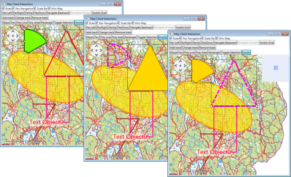
Task: Click center dot of leftmost window's navigation wheel
Action: tap(13, 36)
